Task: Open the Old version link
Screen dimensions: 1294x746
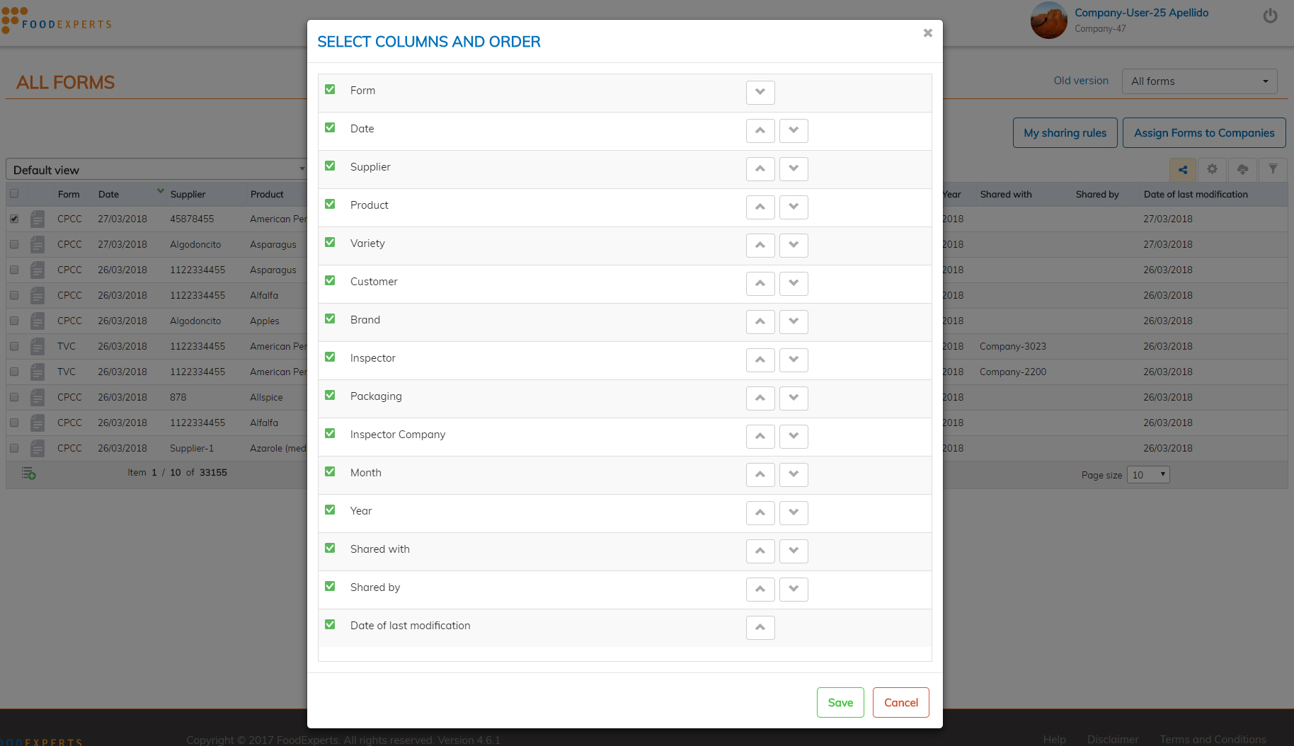Action: (1080, 81)
